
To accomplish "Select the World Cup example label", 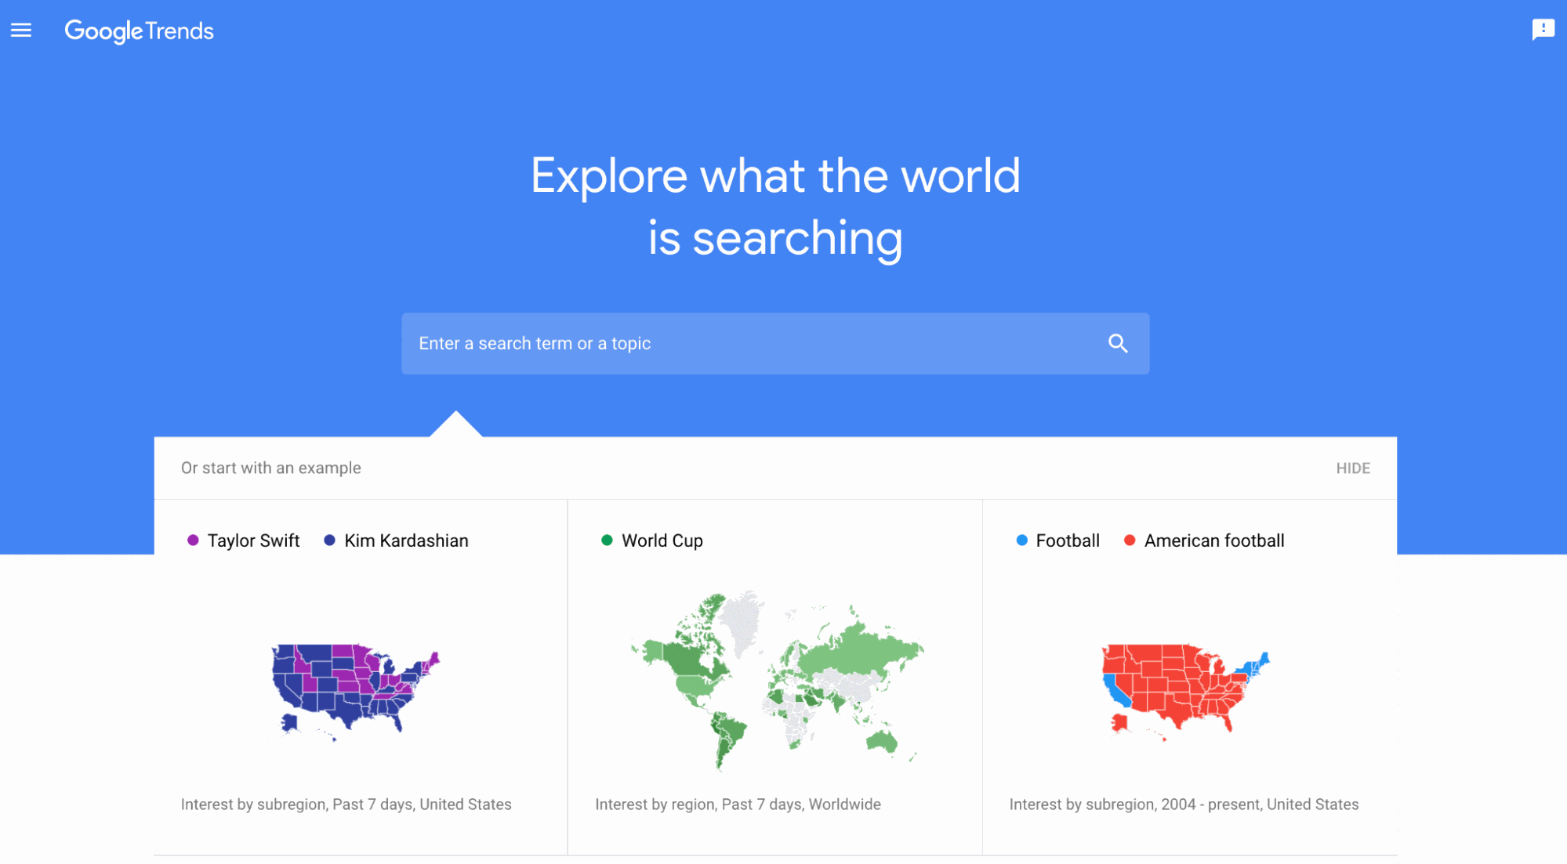I will [x=662, y=540].
